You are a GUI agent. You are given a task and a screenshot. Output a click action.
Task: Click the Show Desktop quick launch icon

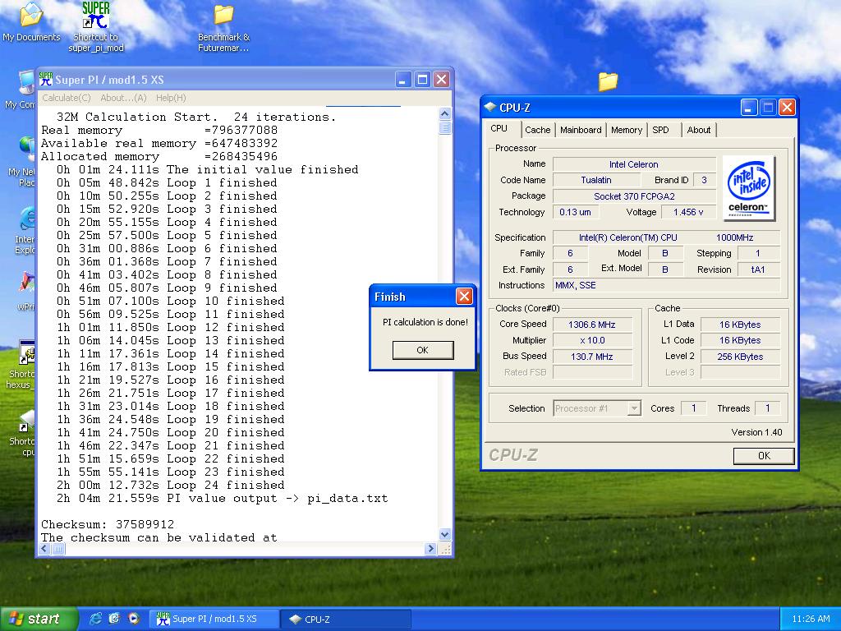(x=114, y=619)
